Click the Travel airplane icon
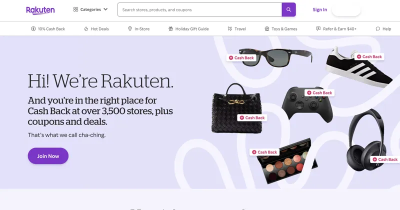Screen dimensions: 400x210 click(x=230, y=29)
